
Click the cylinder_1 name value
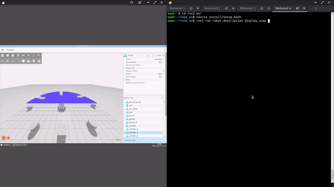[159, 59]
